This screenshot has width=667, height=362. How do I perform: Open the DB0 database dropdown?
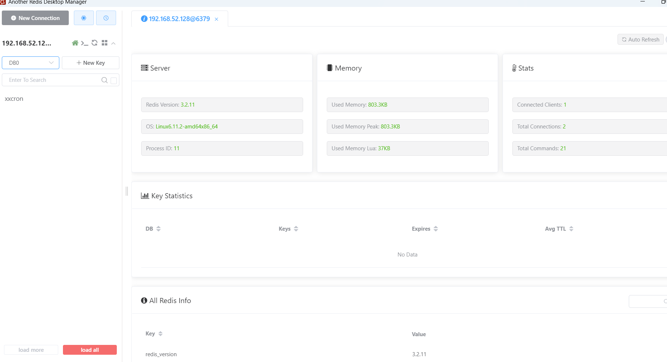[x=31, y=63]
